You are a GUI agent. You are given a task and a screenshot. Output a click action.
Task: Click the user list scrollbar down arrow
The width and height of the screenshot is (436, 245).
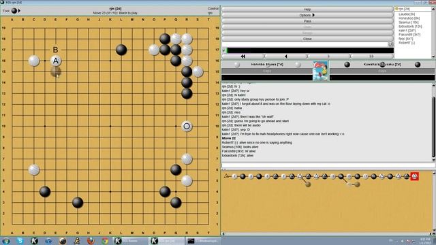click(x=433, y=56)
